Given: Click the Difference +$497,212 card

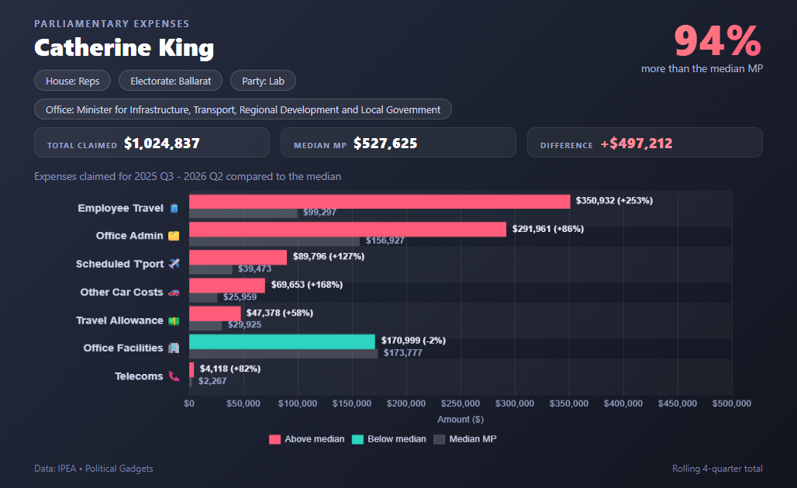Looking at the screenshot, I should pyautogui.click(x=644, y=143).
